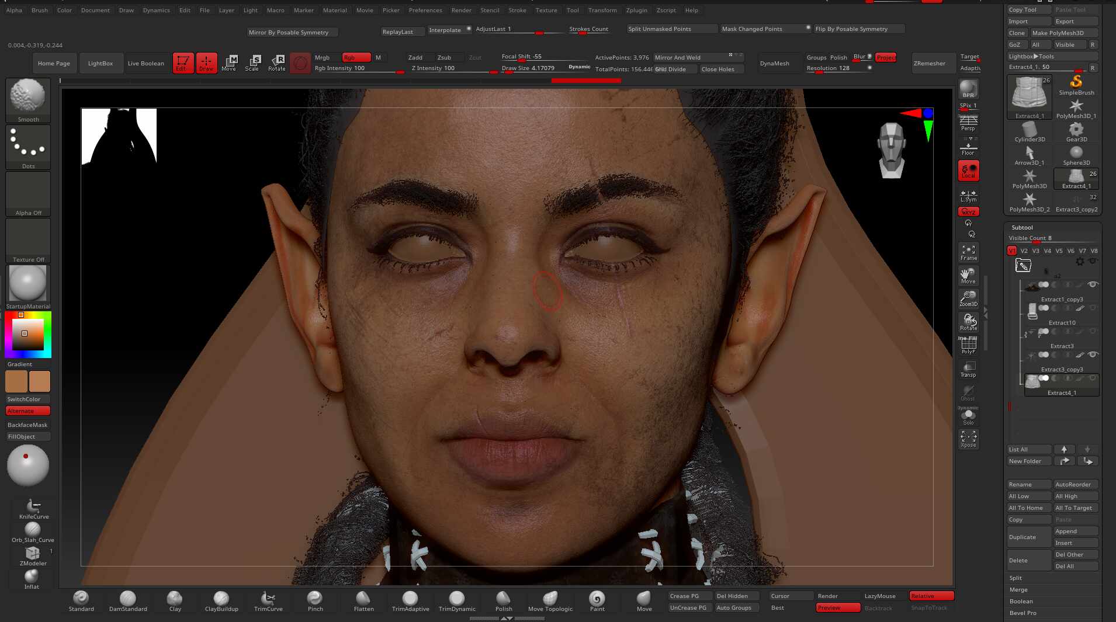Choose the Sphere3D tool

pyautogui.click(x=1076, y=155)
